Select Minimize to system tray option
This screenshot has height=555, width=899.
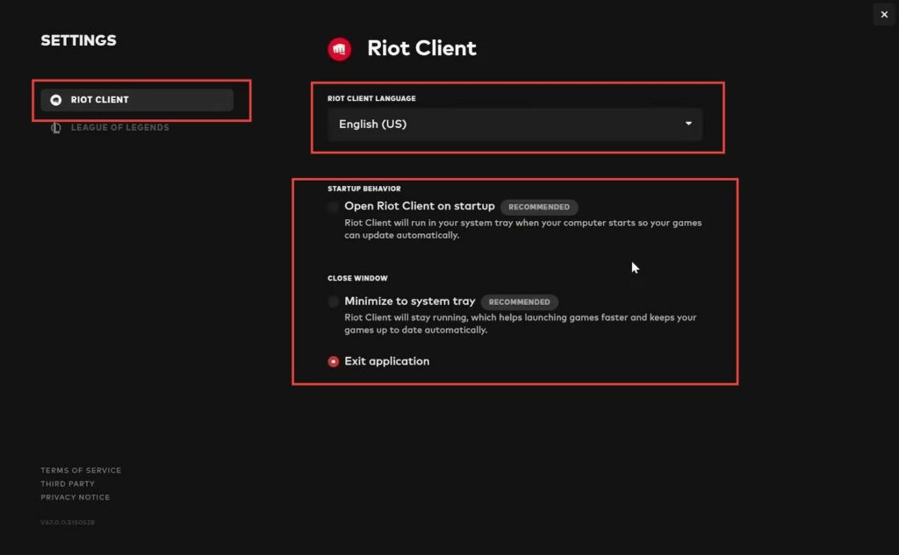click(x=333, y=302)
